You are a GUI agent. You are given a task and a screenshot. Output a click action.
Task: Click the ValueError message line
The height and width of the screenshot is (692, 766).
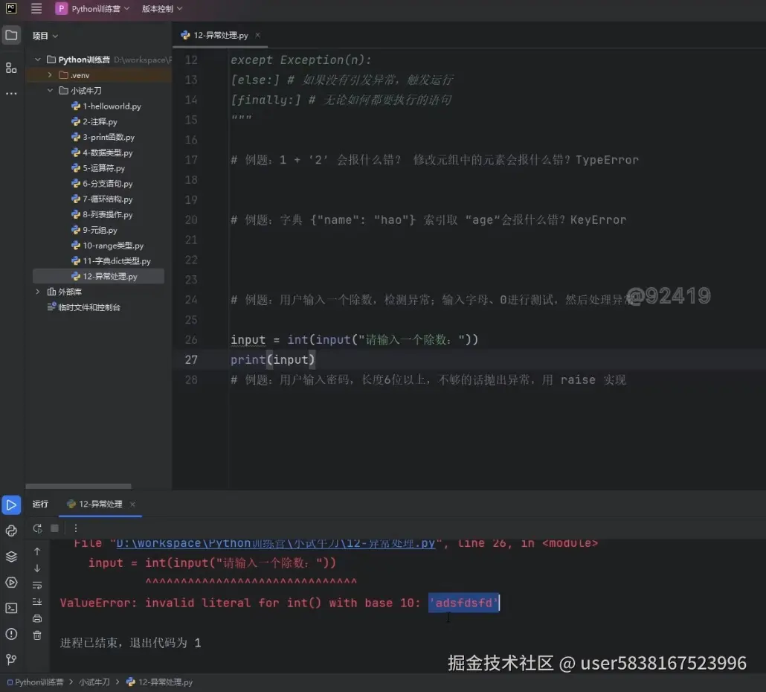tap(279, 603)
